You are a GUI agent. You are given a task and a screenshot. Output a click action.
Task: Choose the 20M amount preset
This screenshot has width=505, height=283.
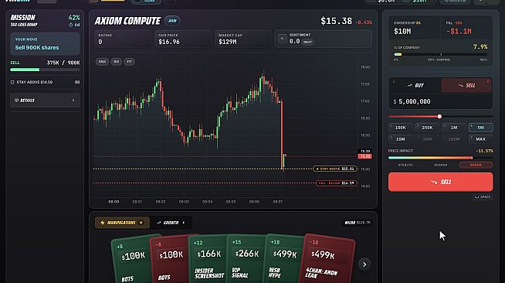pyautogui.click(x=427, y=139)
